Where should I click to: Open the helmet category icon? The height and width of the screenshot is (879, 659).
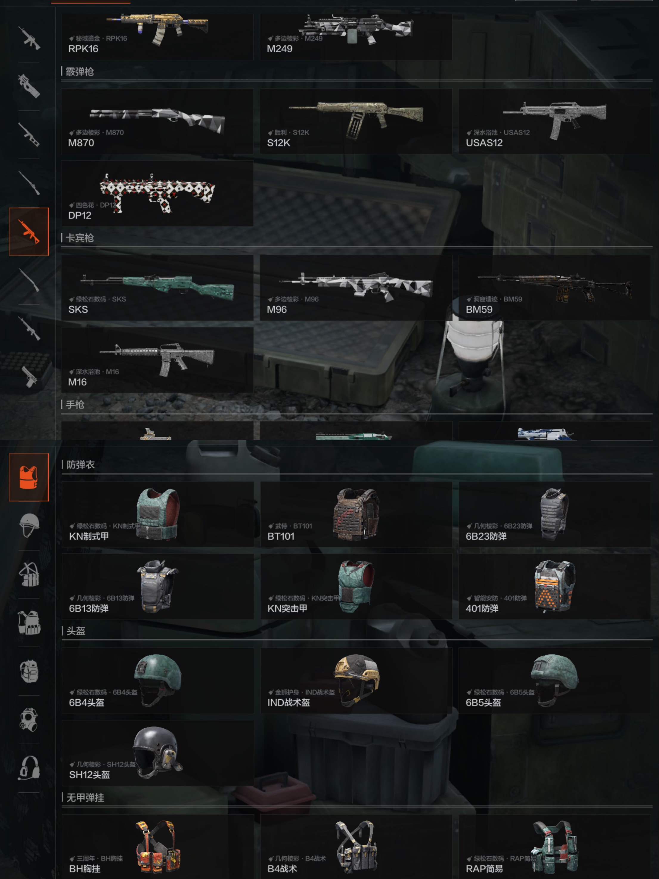coord(29,525)
